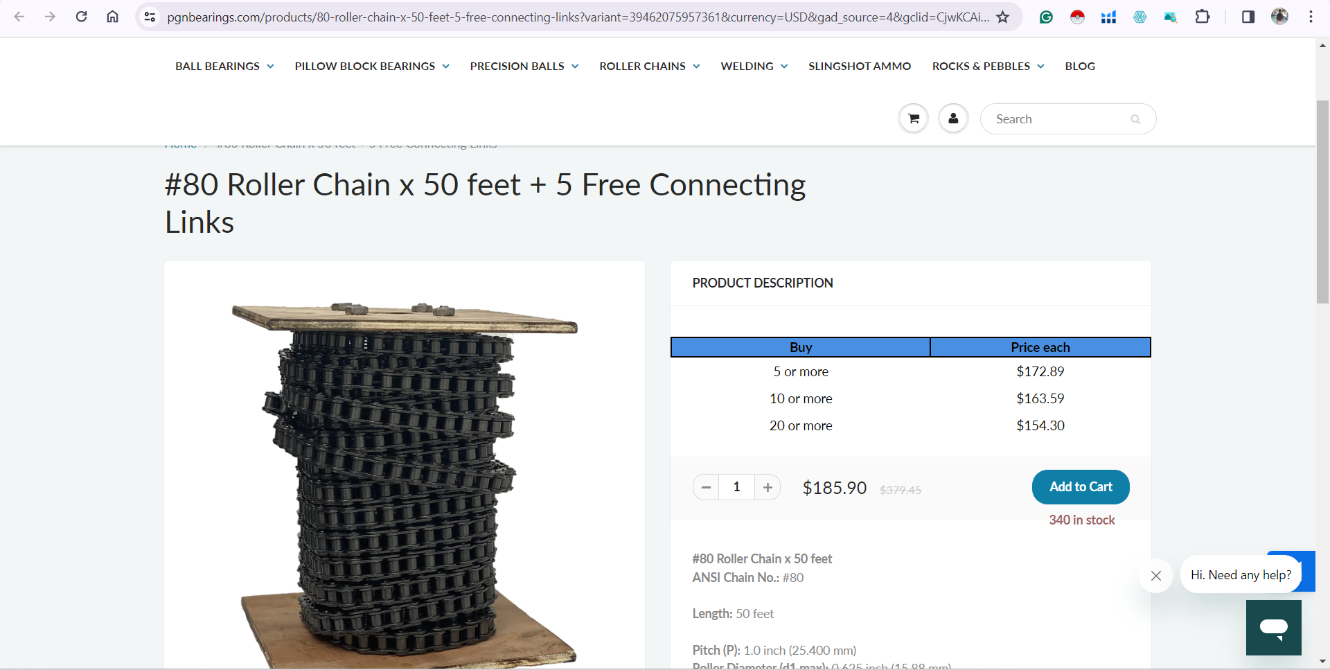The height and width of the screenshot is (670, 1330).
Task: Reload the current page
Action: point(81,17)
